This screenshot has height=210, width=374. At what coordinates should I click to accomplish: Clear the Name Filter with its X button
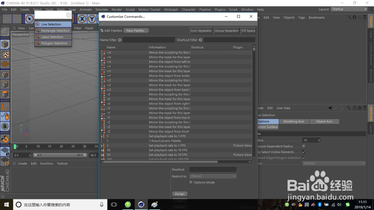coord(120,40)
